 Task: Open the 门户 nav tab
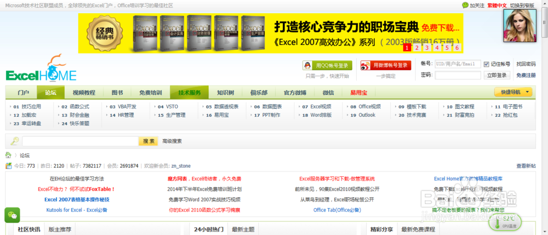pos(23,93)
